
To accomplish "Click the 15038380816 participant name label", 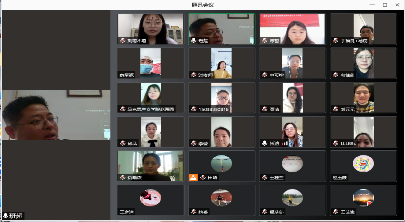I will pyautogui.click(x=214, y=109).
